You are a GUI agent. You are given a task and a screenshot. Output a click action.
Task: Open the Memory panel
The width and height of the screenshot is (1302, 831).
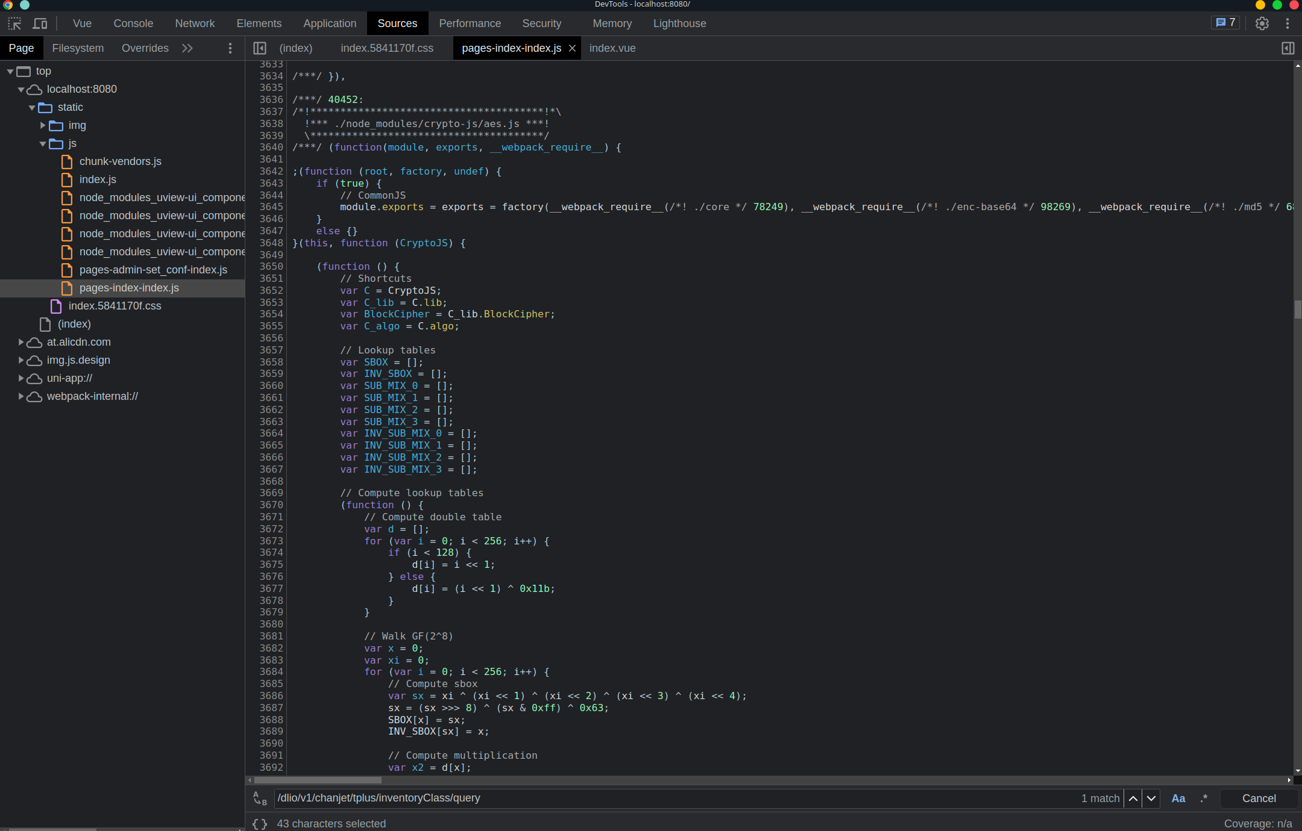(612, 23)
